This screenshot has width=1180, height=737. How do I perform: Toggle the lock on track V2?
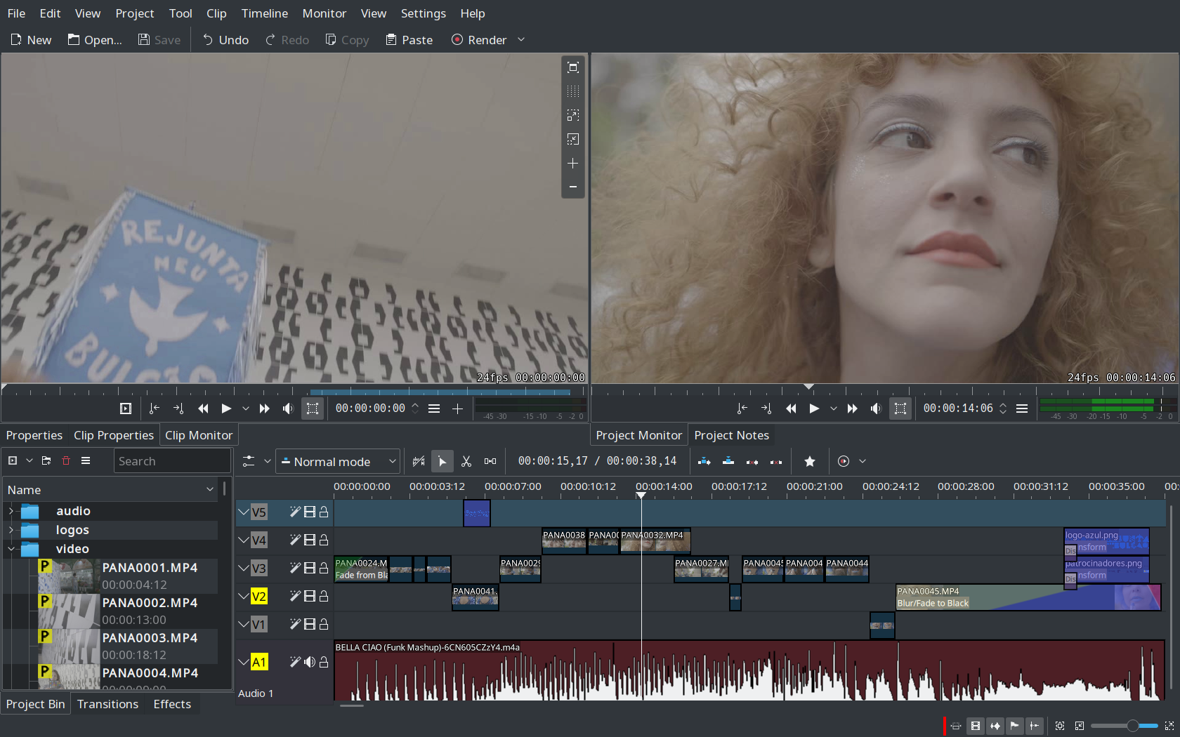(x=324, y=596)
